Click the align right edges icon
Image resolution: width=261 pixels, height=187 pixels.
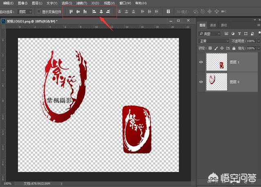tap(108, 12)
